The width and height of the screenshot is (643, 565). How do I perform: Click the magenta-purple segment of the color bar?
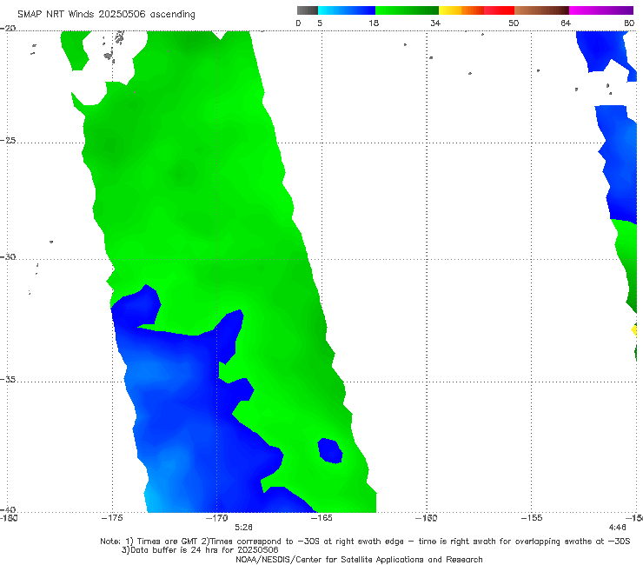tap(601, 10)
